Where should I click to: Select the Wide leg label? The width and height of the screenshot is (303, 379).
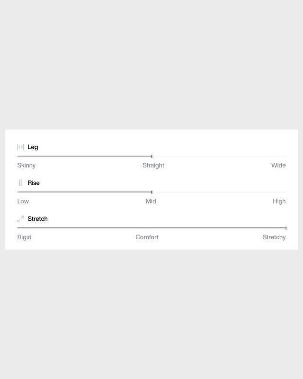(x=278, y=165)
